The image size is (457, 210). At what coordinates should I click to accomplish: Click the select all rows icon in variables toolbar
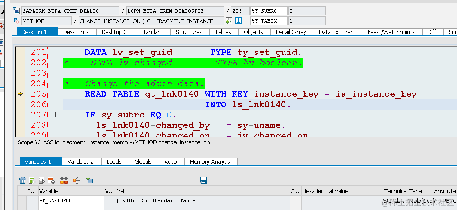tap(32, 181)
